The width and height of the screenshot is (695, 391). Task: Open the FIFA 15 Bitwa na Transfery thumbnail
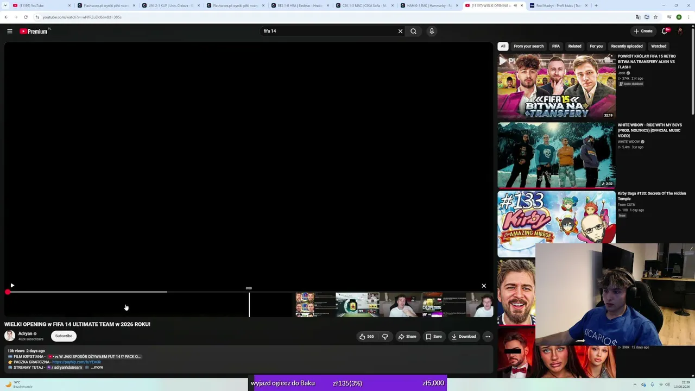point(557,86)
